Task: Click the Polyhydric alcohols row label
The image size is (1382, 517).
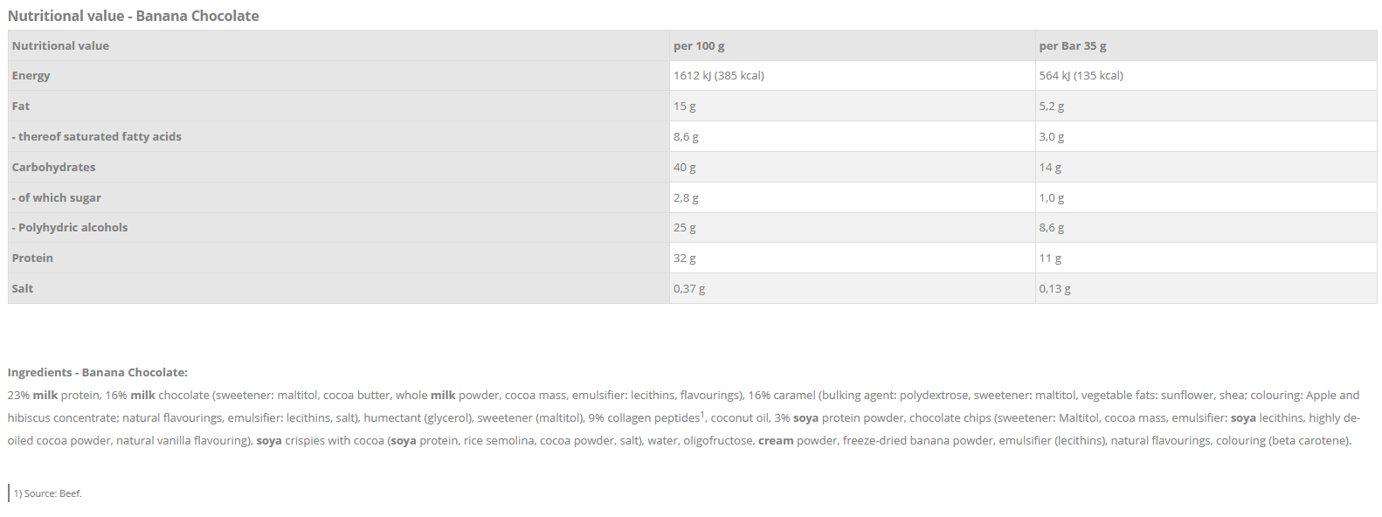Action: (70, 228)
